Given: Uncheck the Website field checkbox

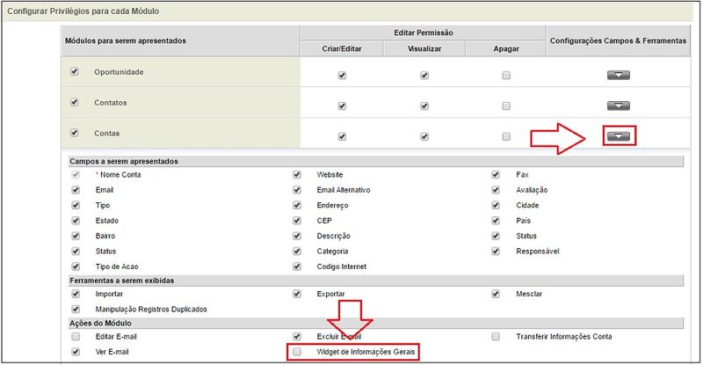Looking at the screenshot, I should point(297,175).
